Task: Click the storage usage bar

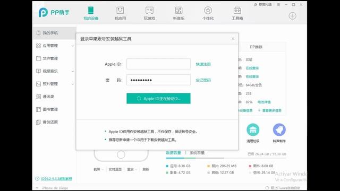Action: (226, 158)
